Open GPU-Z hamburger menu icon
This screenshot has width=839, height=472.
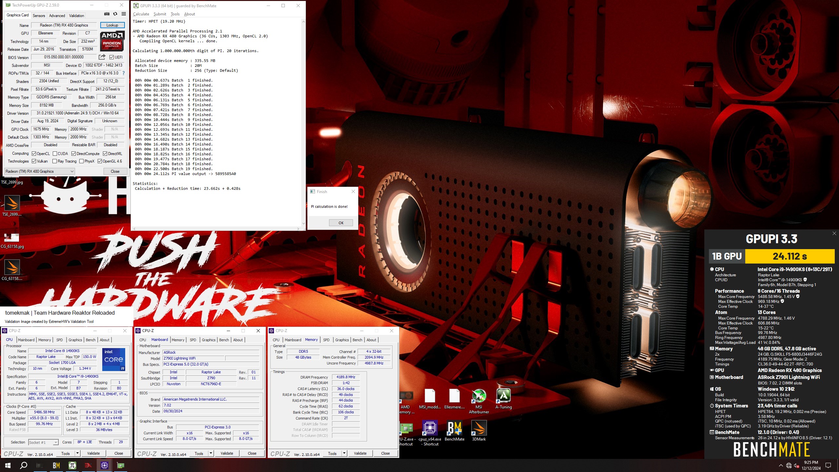pos(124,14)
